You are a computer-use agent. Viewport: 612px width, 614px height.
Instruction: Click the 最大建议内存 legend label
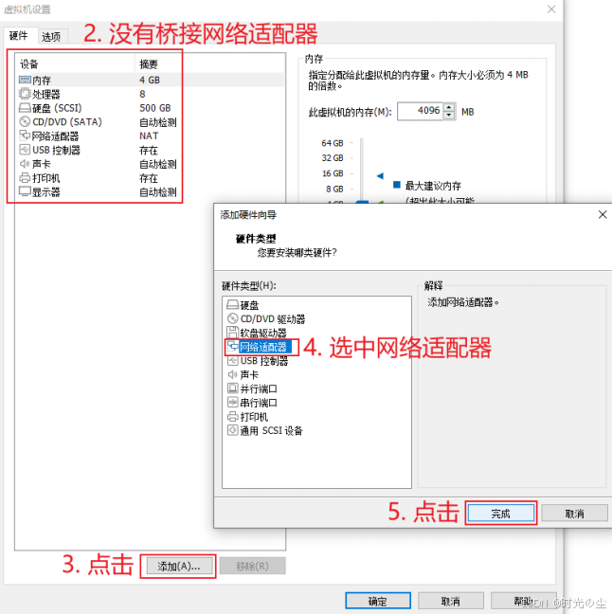point(433,186)
